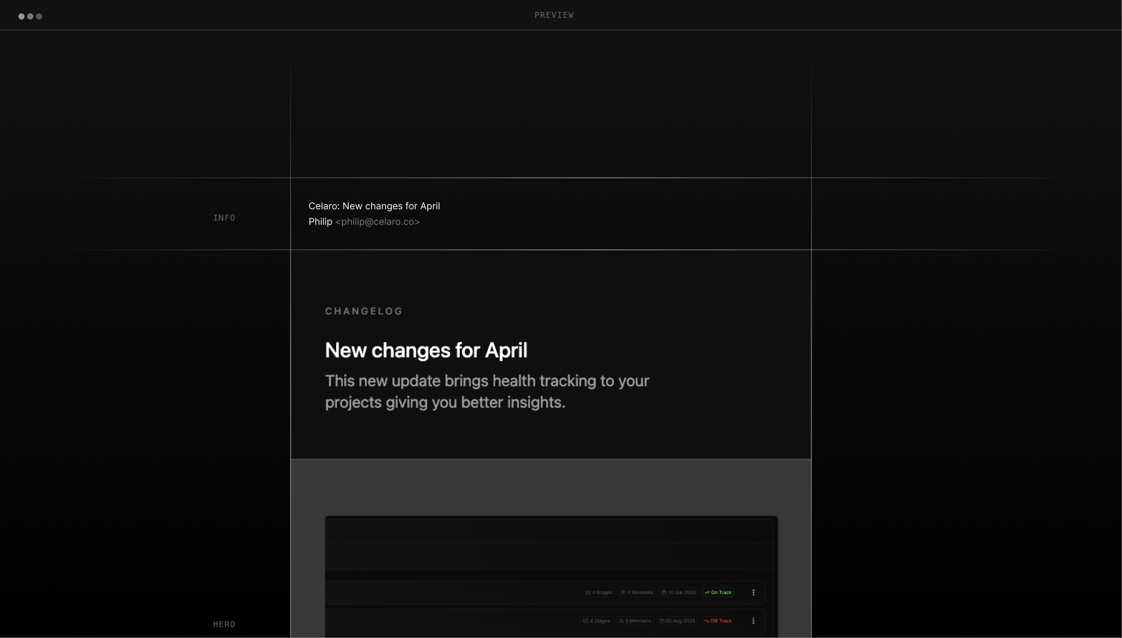Click the sender name Philip
The width and height of the screenshot is (1122, 638).
320,222
